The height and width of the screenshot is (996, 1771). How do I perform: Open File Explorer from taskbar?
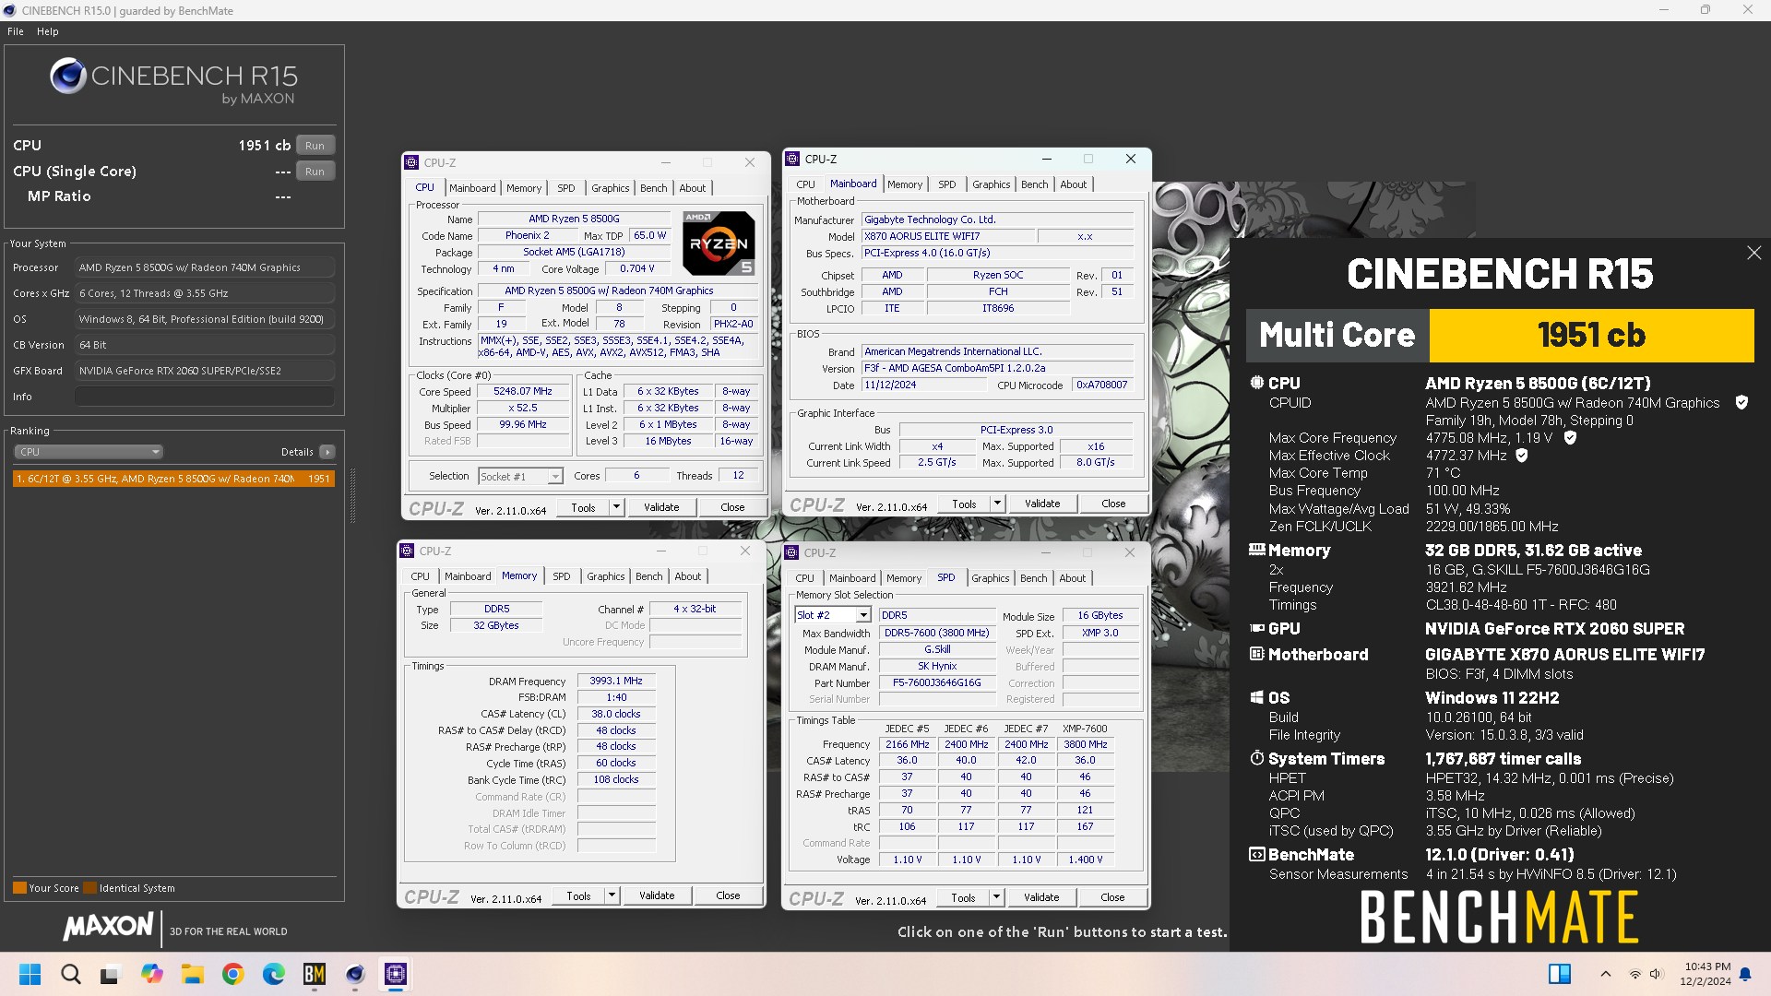pyautogui.click(x=192, y=974)
